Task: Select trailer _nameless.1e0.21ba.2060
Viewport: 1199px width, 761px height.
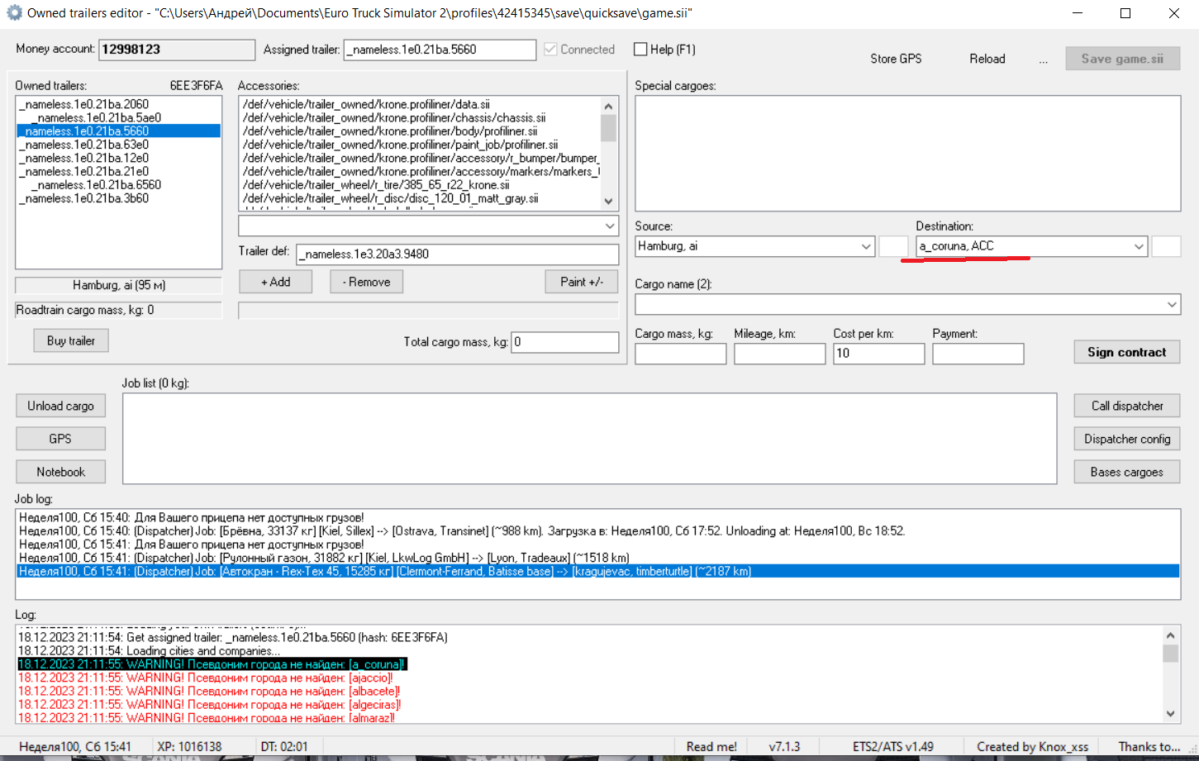Action: [x=119, y=104]
